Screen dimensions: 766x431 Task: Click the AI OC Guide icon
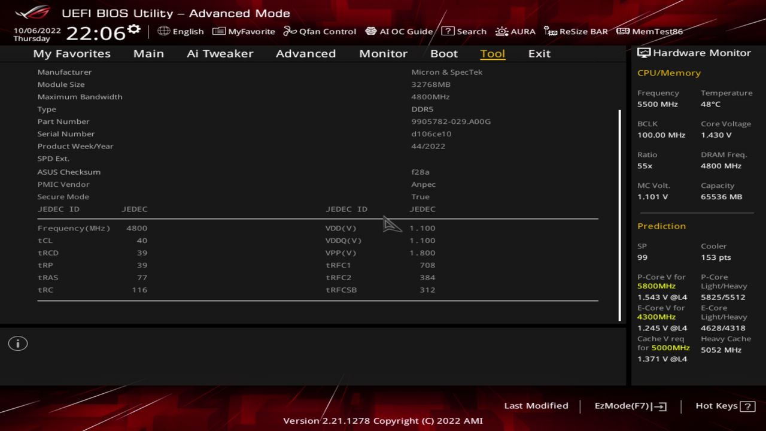tap(371, 31)
